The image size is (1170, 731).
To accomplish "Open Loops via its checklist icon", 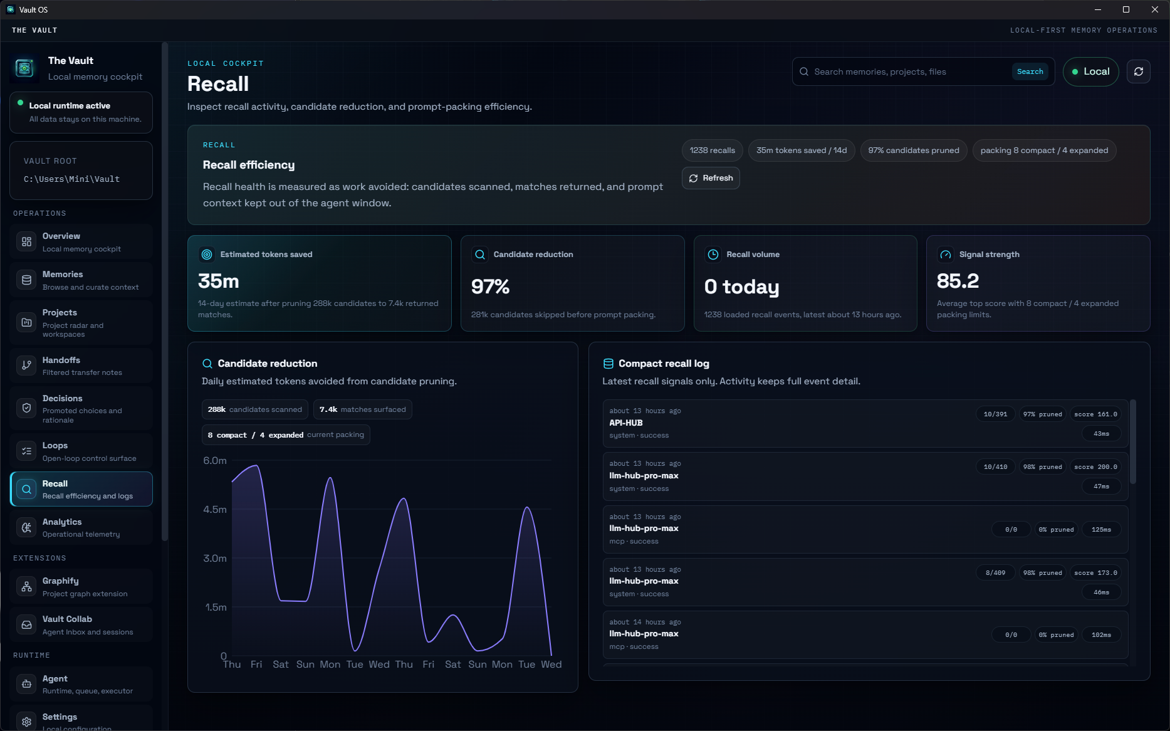I will [26, 451].
